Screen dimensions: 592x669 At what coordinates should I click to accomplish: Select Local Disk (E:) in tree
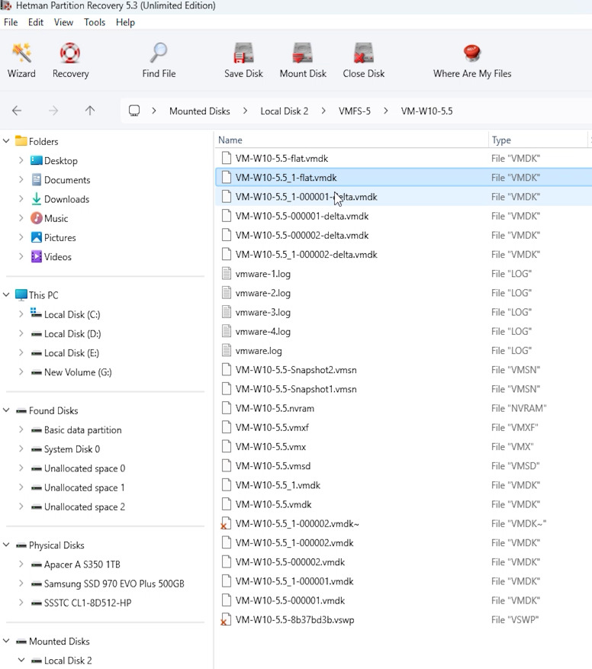71,353
